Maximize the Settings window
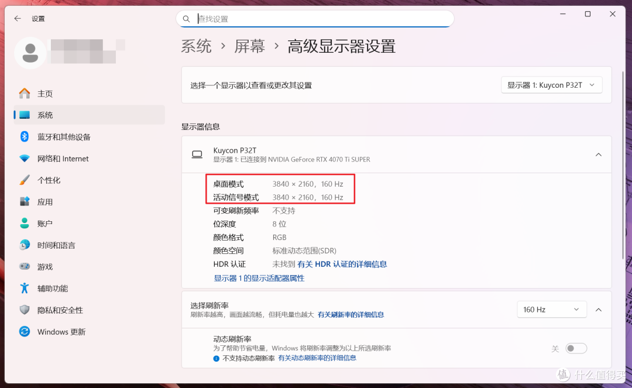632x388 pixels. pos(588,14)
